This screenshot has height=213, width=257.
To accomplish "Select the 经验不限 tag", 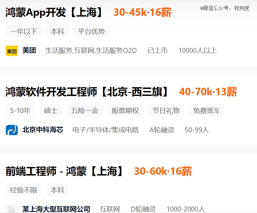I will (x=24, y=190).
